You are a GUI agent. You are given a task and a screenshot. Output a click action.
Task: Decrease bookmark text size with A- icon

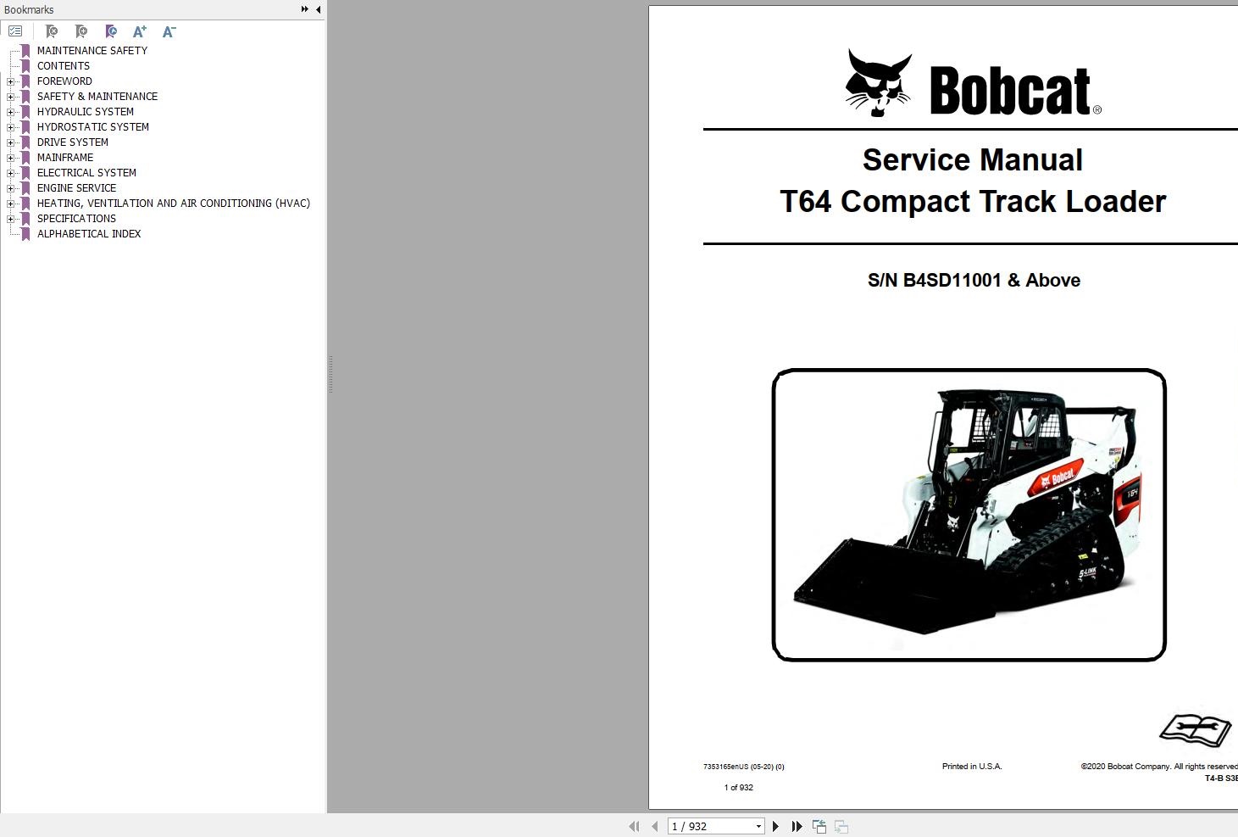(169, 31)
